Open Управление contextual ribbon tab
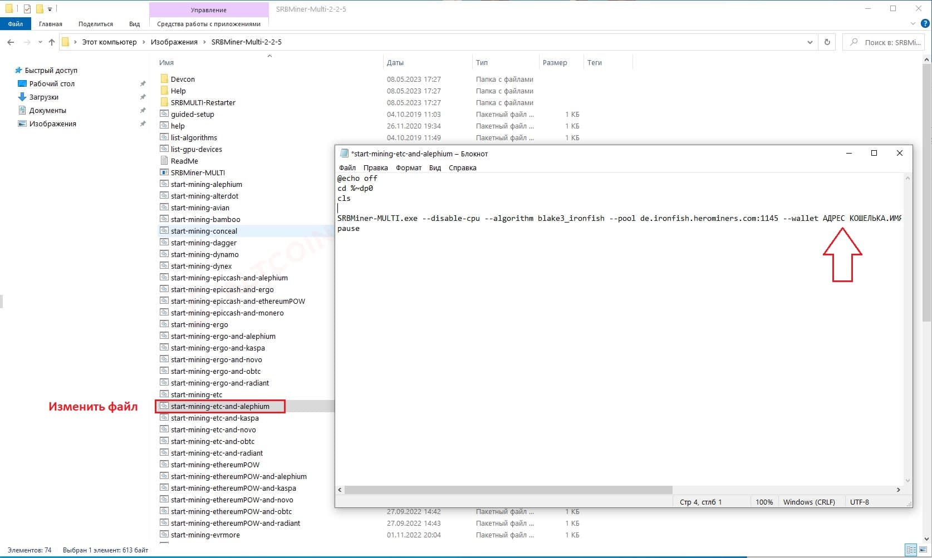Screen dimensions: 932x558 tap(209, 9)
